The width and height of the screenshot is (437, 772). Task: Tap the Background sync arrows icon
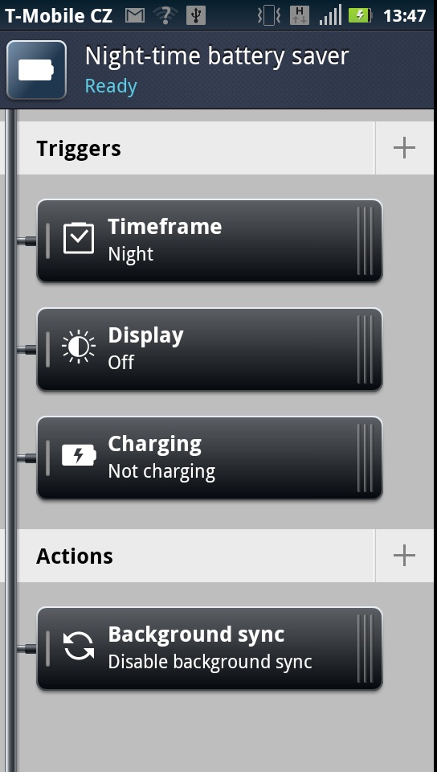79,646
